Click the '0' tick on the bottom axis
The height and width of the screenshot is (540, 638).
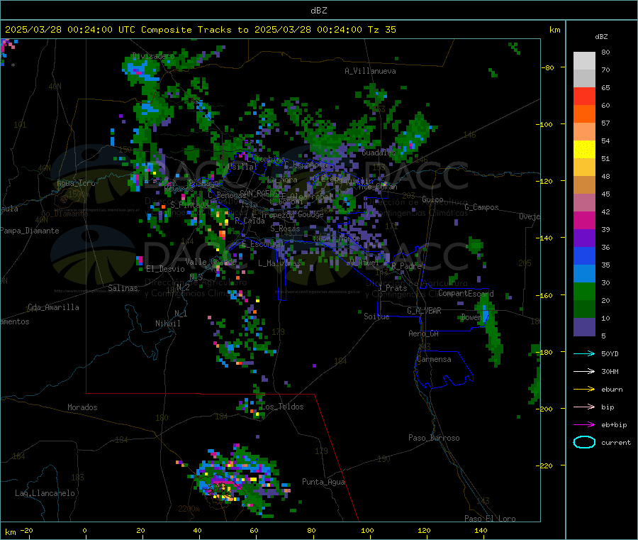[x=84, y=530]
